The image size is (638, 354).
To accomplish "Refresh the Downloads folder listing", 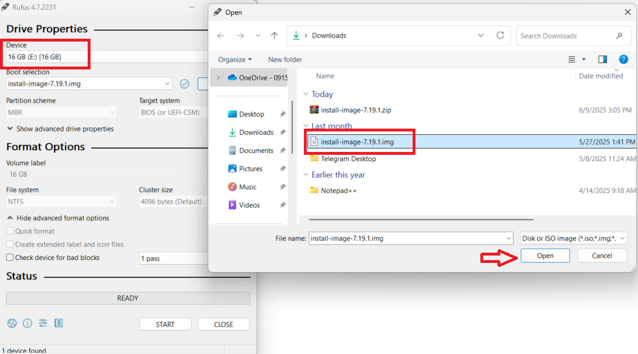I will (x=500, y=35).
